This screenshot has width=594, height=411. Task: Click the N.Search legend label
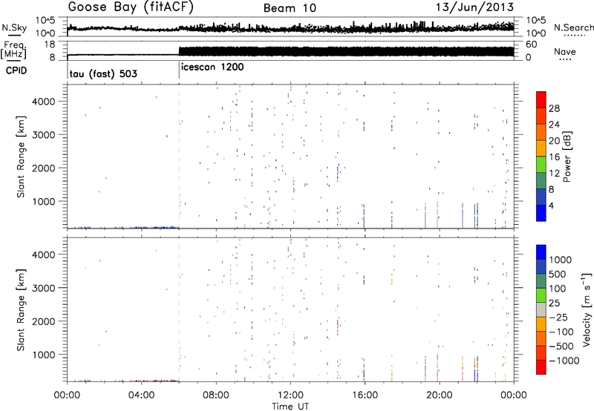573,27
